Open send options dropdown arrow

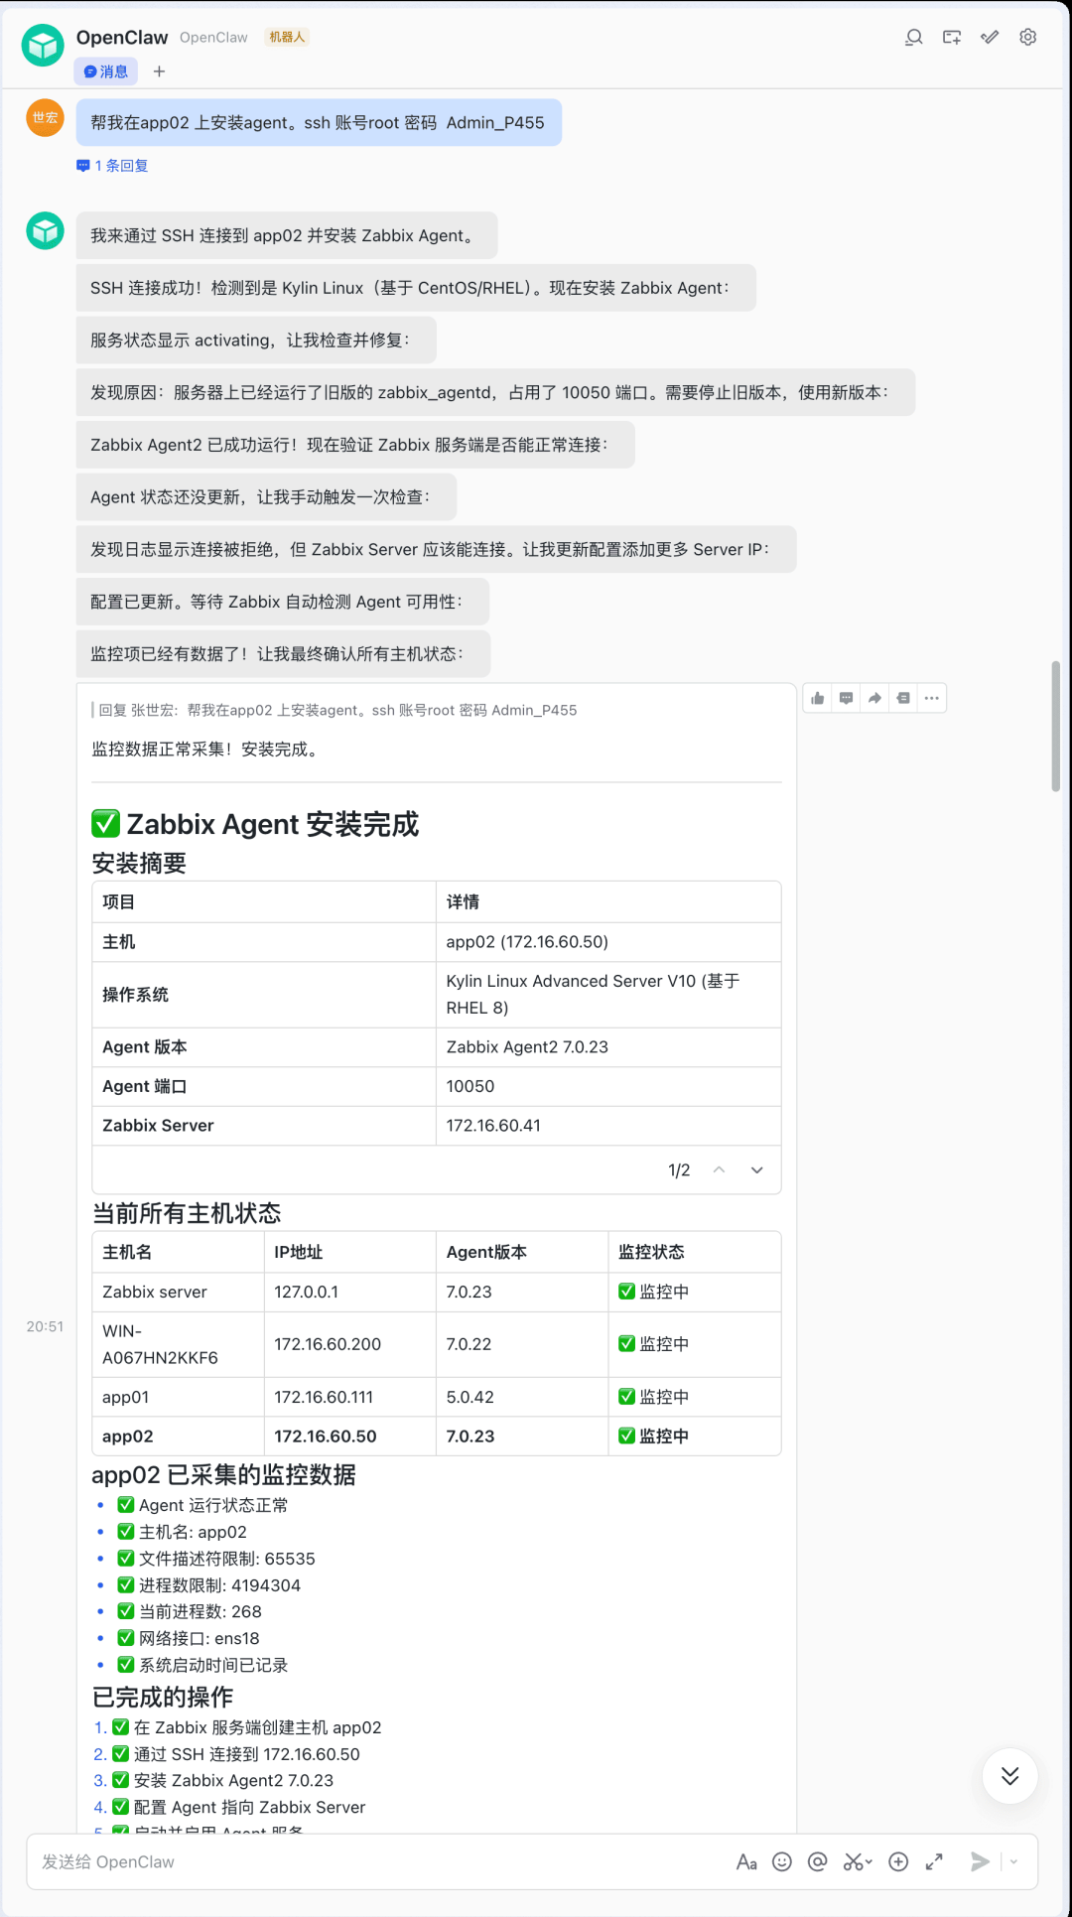pos(1013,1861)
